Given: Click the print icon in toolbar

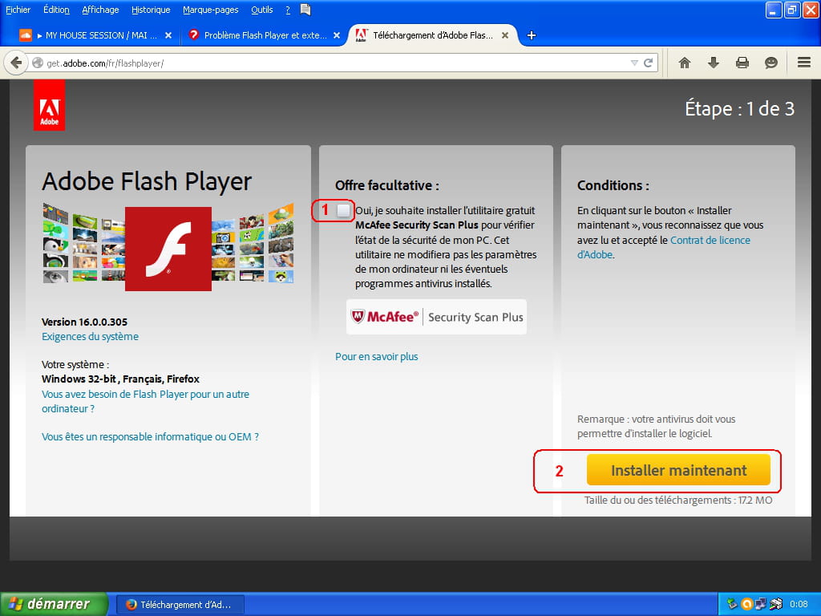Looking at the screenshot, I should [x=742, y=63].
